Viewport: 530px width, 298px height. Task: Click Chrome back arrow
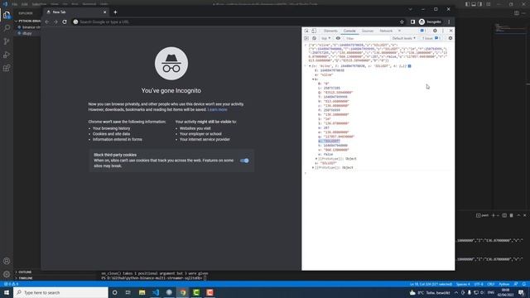(x=47, y=22)
